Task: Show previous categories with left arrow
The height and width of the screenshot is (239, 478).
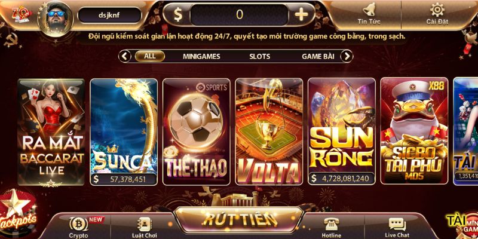Action: coord(125,56)
